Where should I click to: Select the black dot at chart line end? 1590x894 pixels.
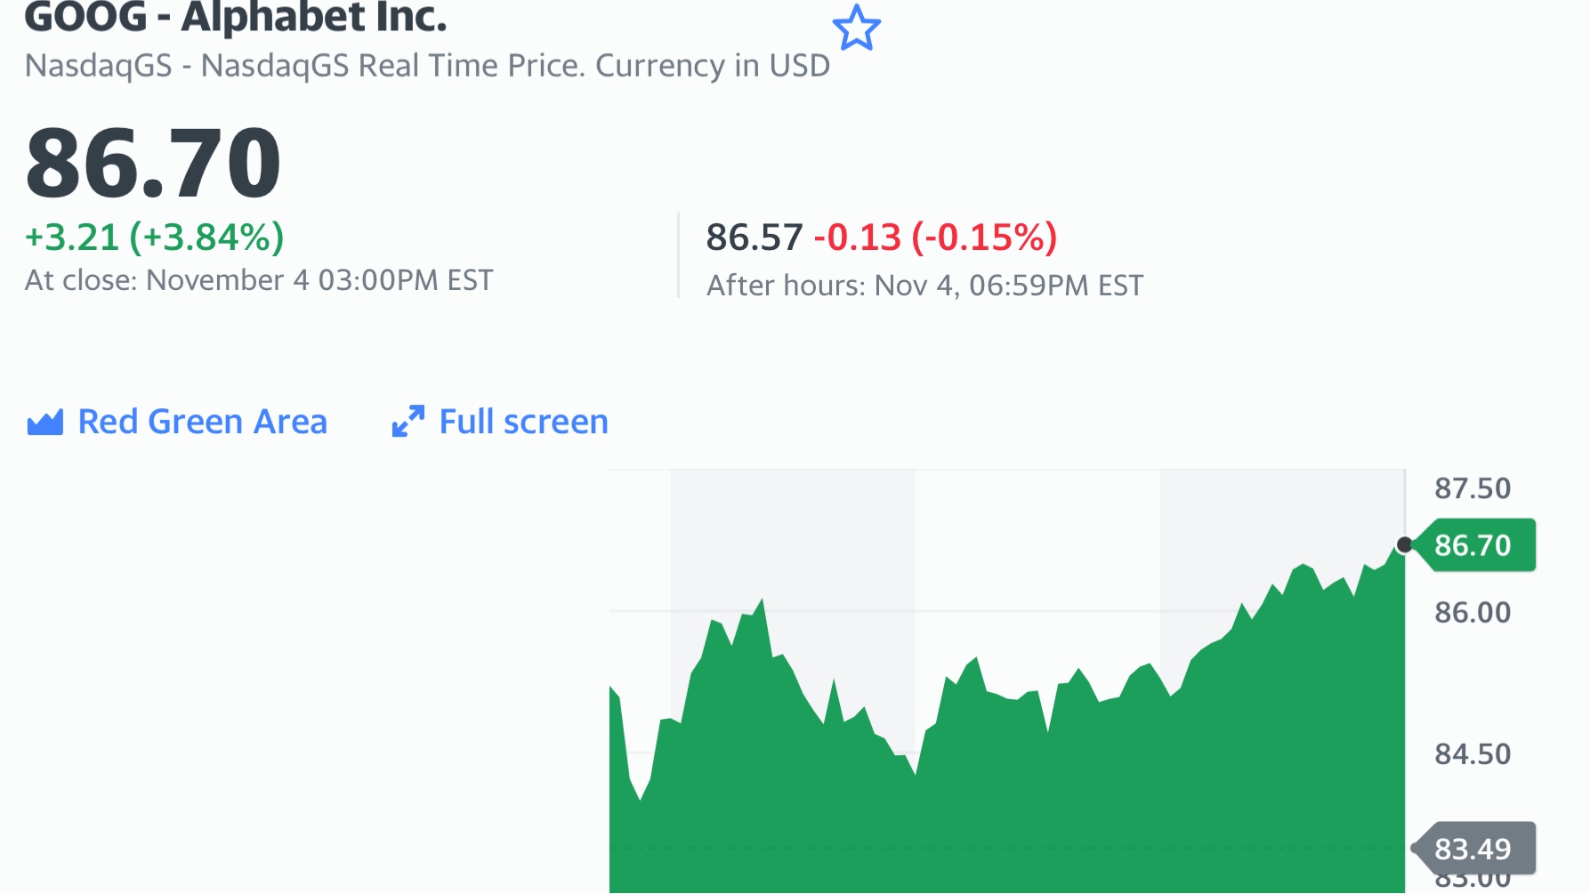pos(1404,544)
